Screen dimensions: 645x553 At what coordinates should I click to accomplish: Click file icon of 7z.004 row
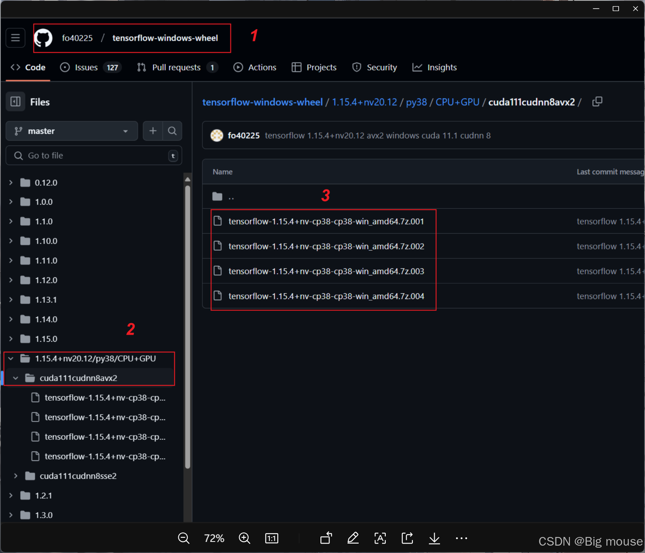[218, 296]
